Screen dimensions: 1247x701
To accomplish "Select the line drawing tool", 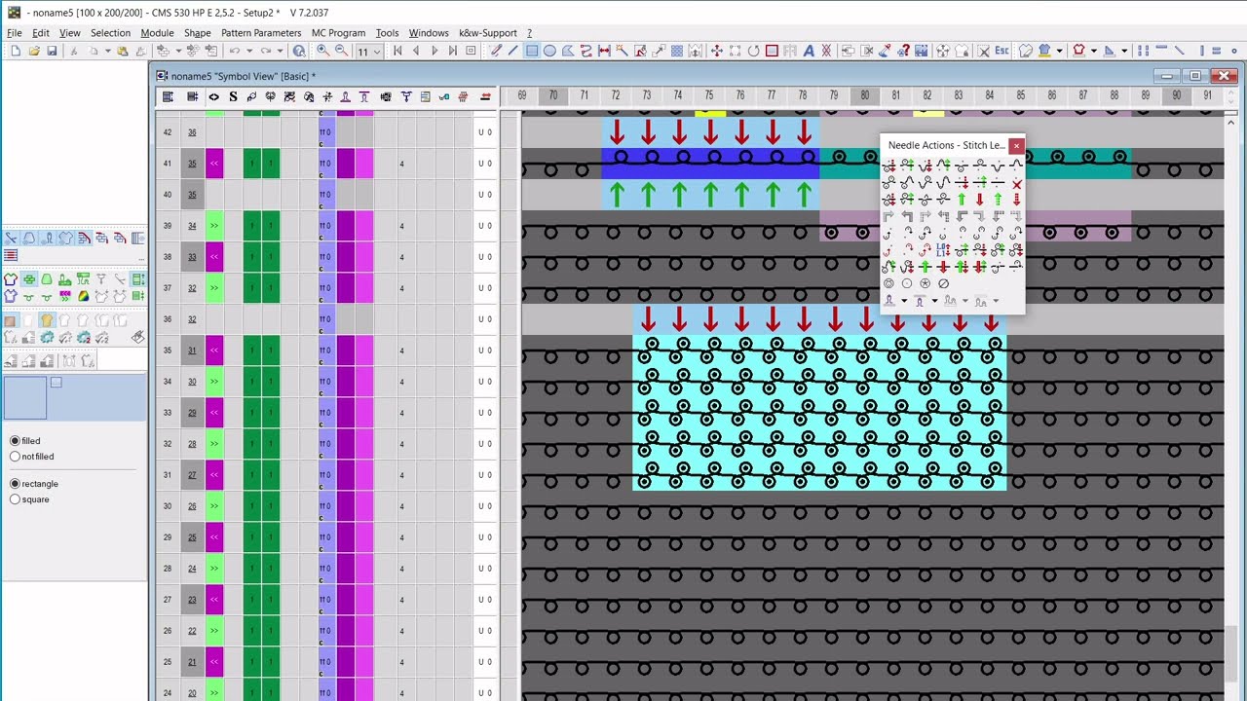I will tap(512, 51).
